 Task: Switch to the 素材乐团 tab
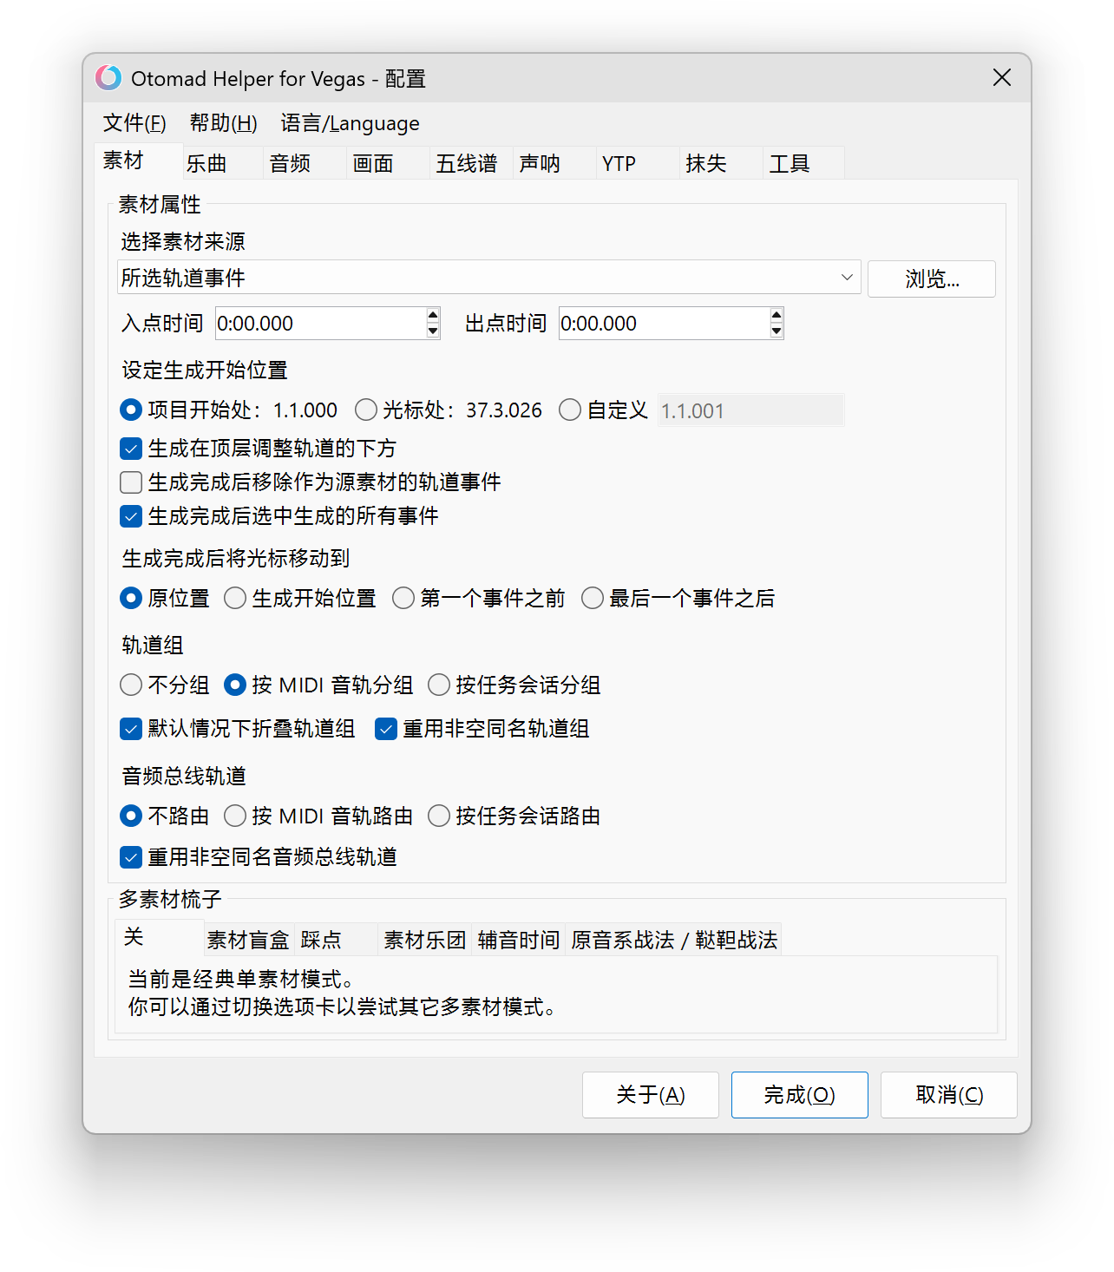(425, 940)
